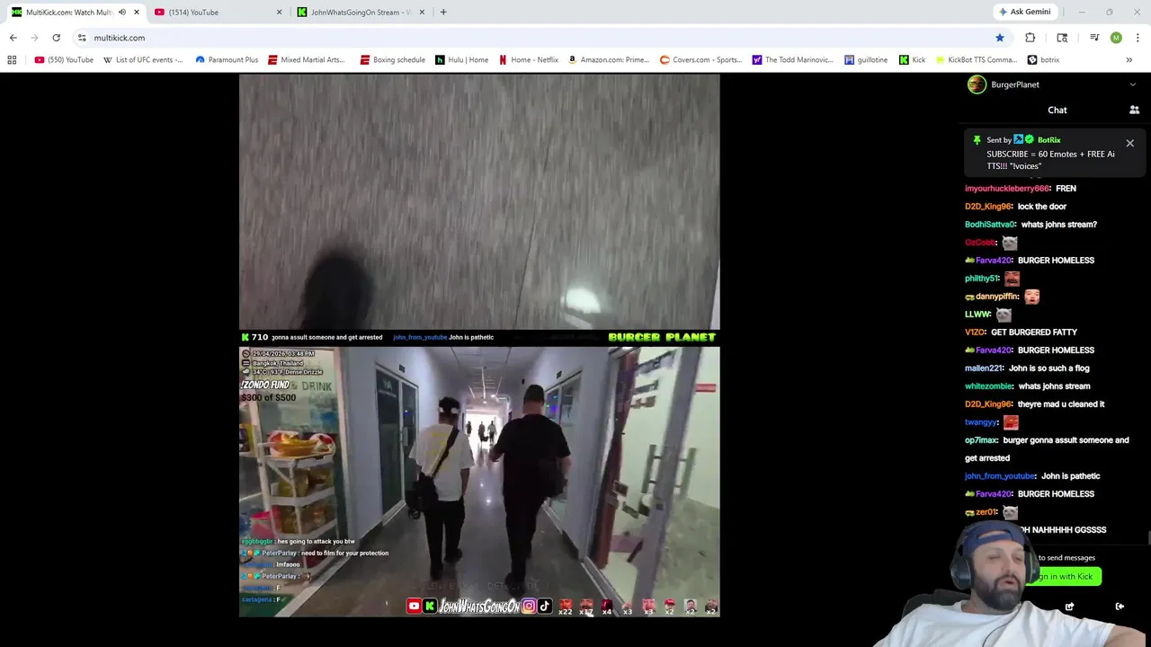The width and height of the screenshot is (1151, 647).
Task: Reload the multikick.com page
Action: [x=56, y=38]
